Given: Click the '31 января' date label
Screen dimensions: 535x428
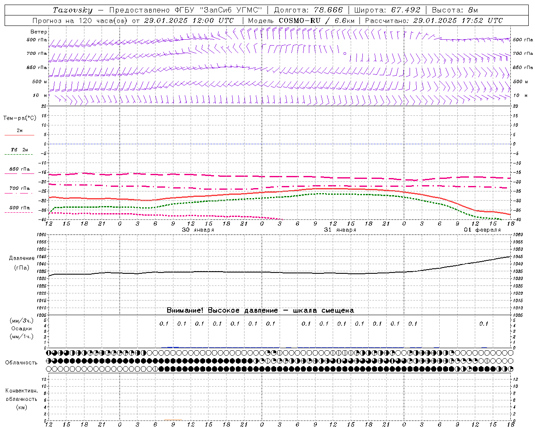Looking at the screenshot, I should pyautogui.click(x=340, y=230).
